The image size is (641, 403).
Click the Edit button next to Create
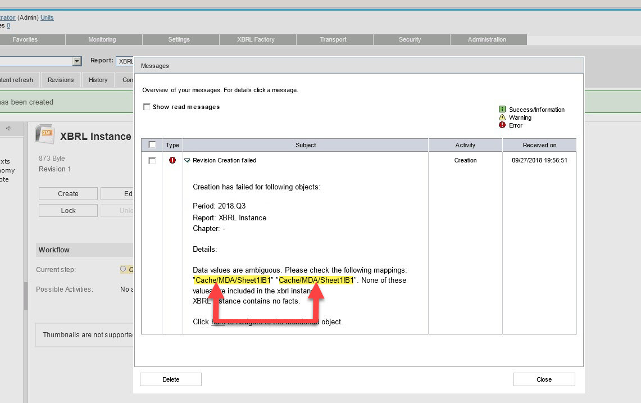point(117,193)
